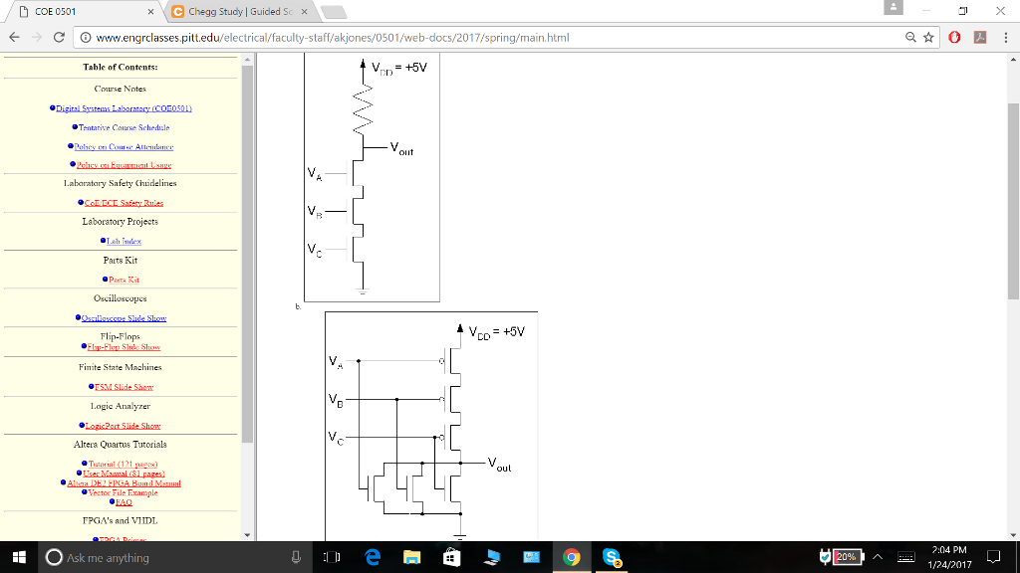Open File Explorer from taskbar
The image size is (1020, 573).
(411, 557)
